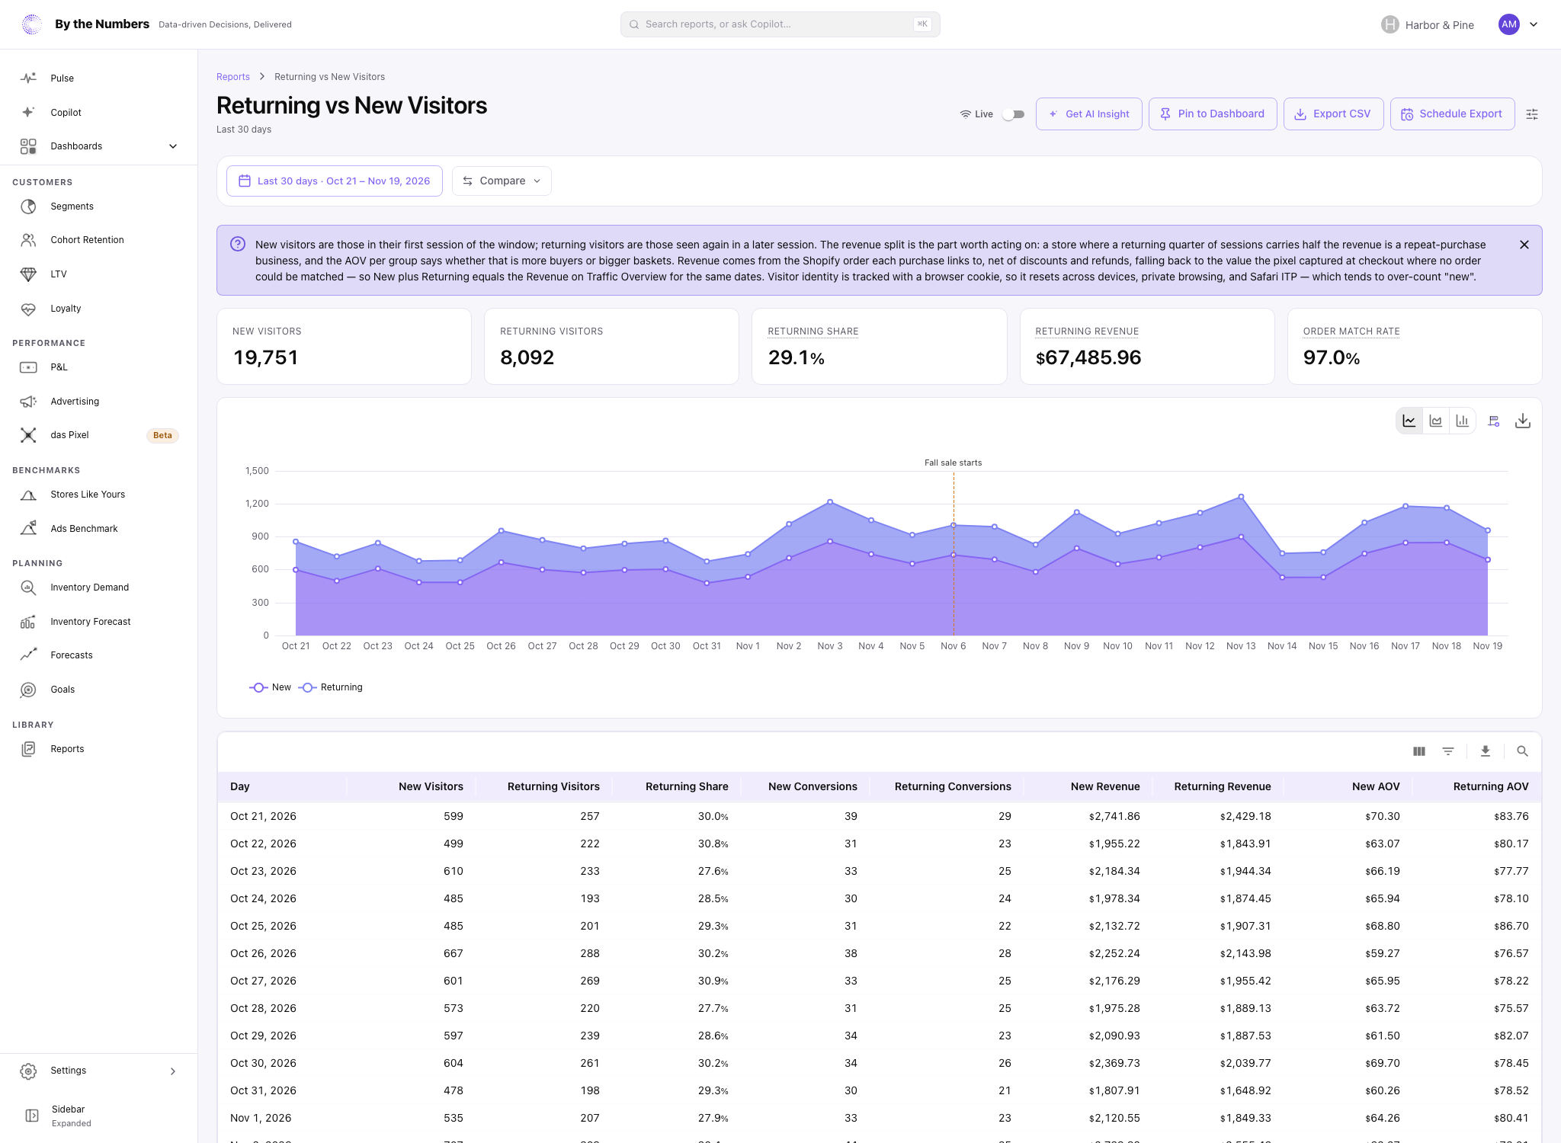
Task: Open the Ads Benchmark sidebar item
Action: pyautogui.click(x=99, y=529)
